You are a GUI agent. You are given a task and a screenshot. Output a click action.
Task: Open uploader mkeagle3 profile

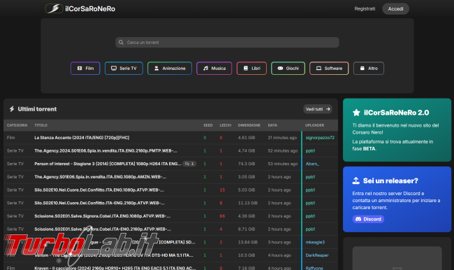click(315, 242)
